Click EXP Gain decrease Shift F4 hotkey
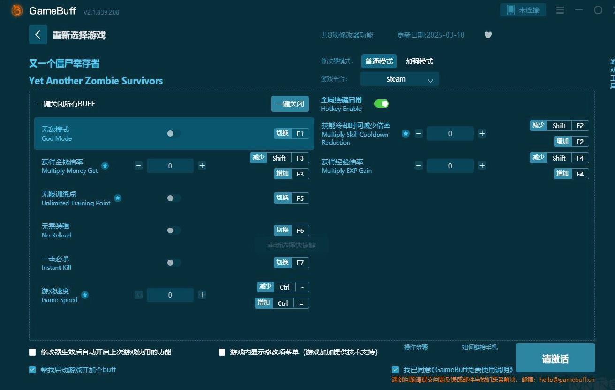The image size is (615, 390). (x=559, y=158)
